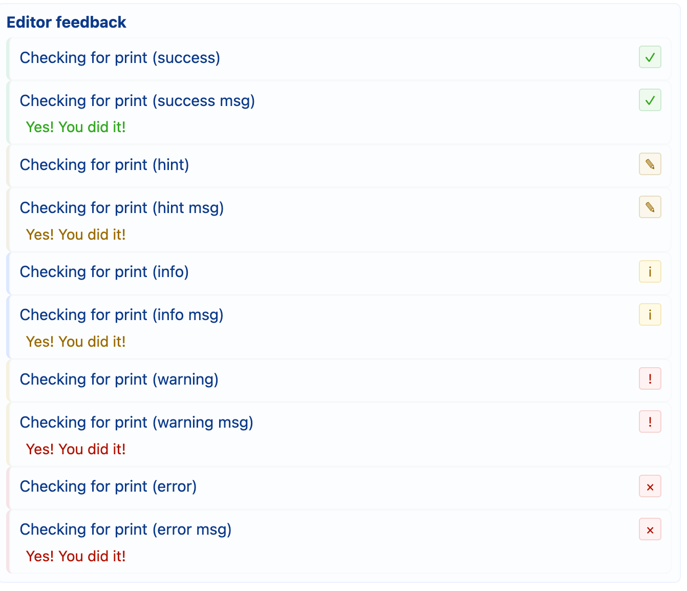Select the 'Checking for print (info)' label
This screenshot has width=687, height=591.
104,272
